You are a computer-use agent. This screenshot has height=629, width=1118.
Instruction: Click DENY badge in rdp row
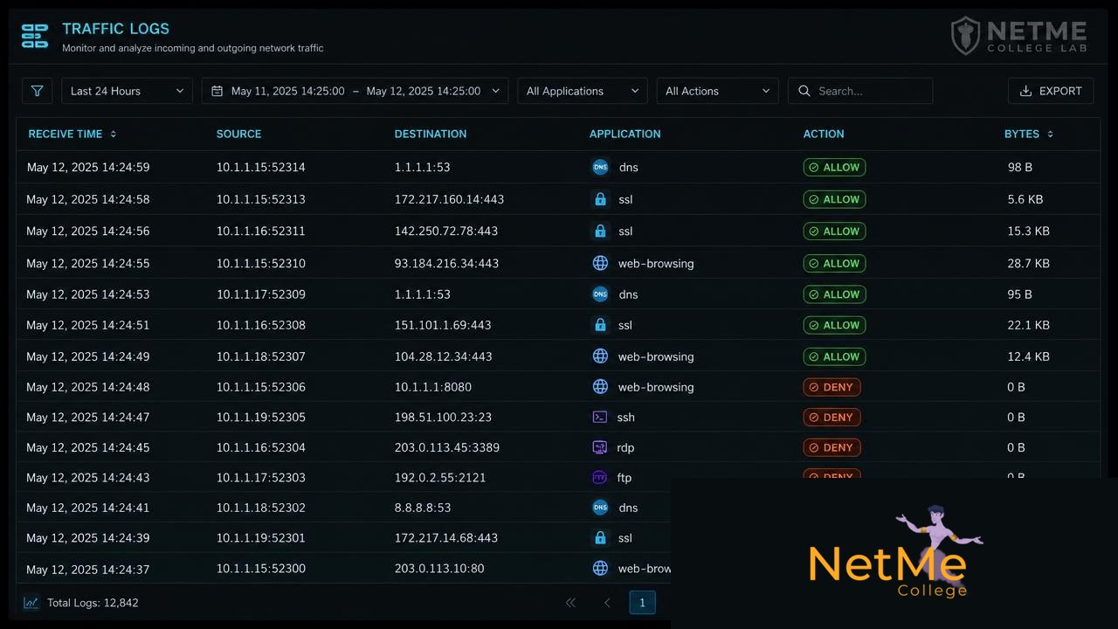(832, 447)
